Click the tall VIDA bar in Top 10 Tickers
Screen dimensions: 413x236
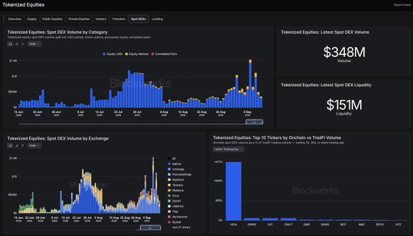[x=233, y=191]
